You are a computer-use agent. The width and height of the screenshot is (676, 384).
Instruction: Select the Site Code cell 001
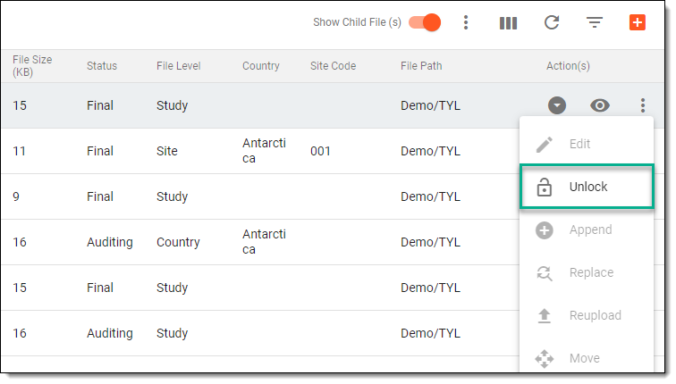[x=320, y=151]
